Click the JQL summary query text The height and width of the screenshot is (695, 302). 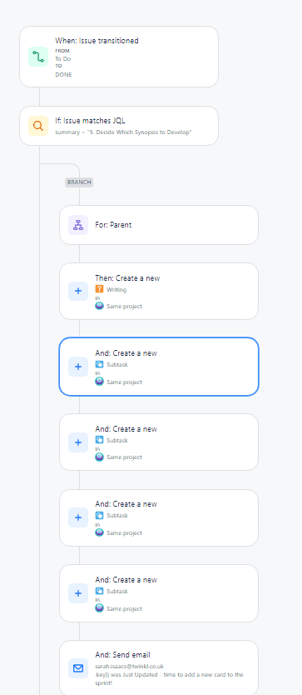[123, 132]
